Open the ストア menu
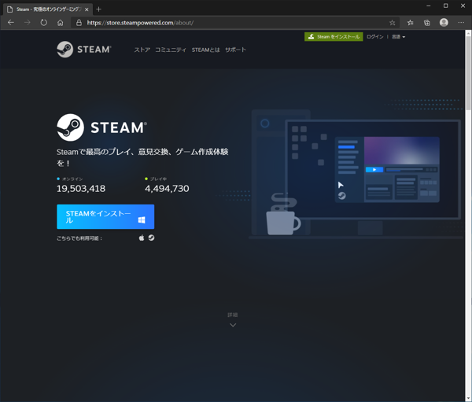This screenshot has height=402, width=472. [x=142, y=50]
